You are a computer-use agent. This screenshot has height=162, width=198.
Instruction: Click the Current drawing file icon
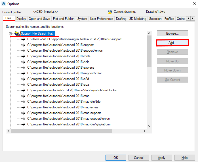point(110,12)
